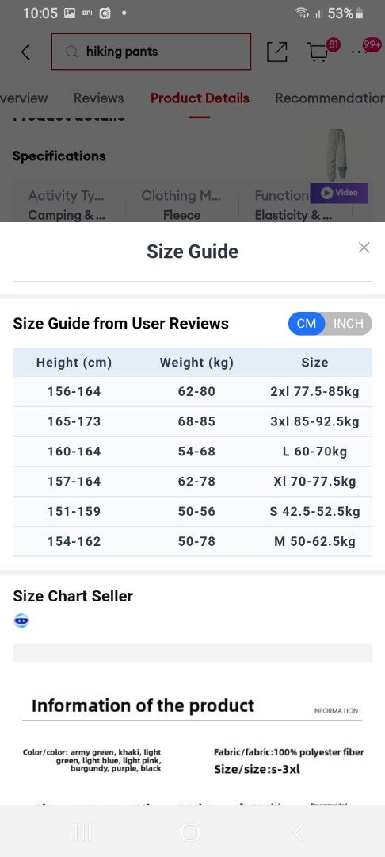385x857 pixels.
Task: Go to the Overview tab
Action: [24, 98]
